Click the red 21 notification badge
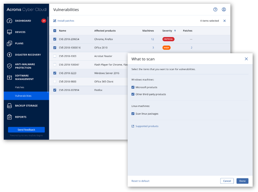Image resolution: width=258 pixels, height=192 pixels. coord(44,21)
